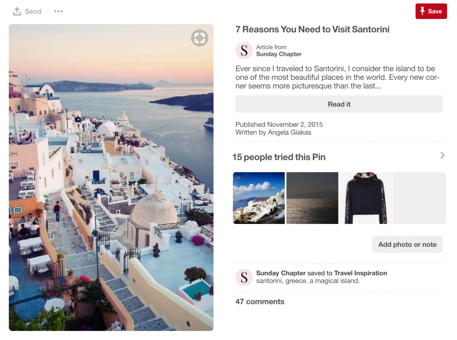Click the Send share icon
Image resolution: width=457 pixels, height=340 pixels.
pyautogui.click(x=27, y=11)
